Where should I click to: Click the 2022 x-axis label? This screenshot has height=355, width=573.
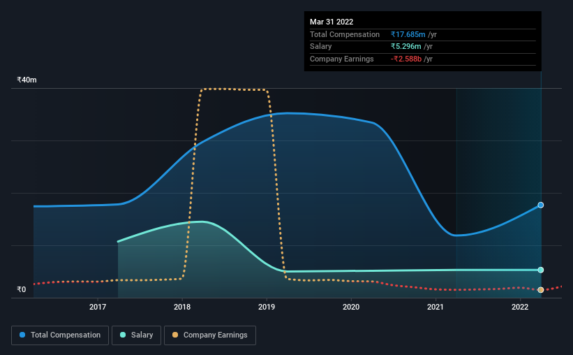pos(520,307)
